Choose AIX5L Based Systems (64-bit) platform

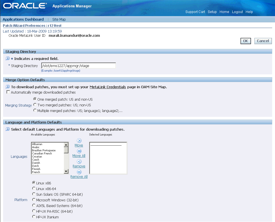pos(34,205)
